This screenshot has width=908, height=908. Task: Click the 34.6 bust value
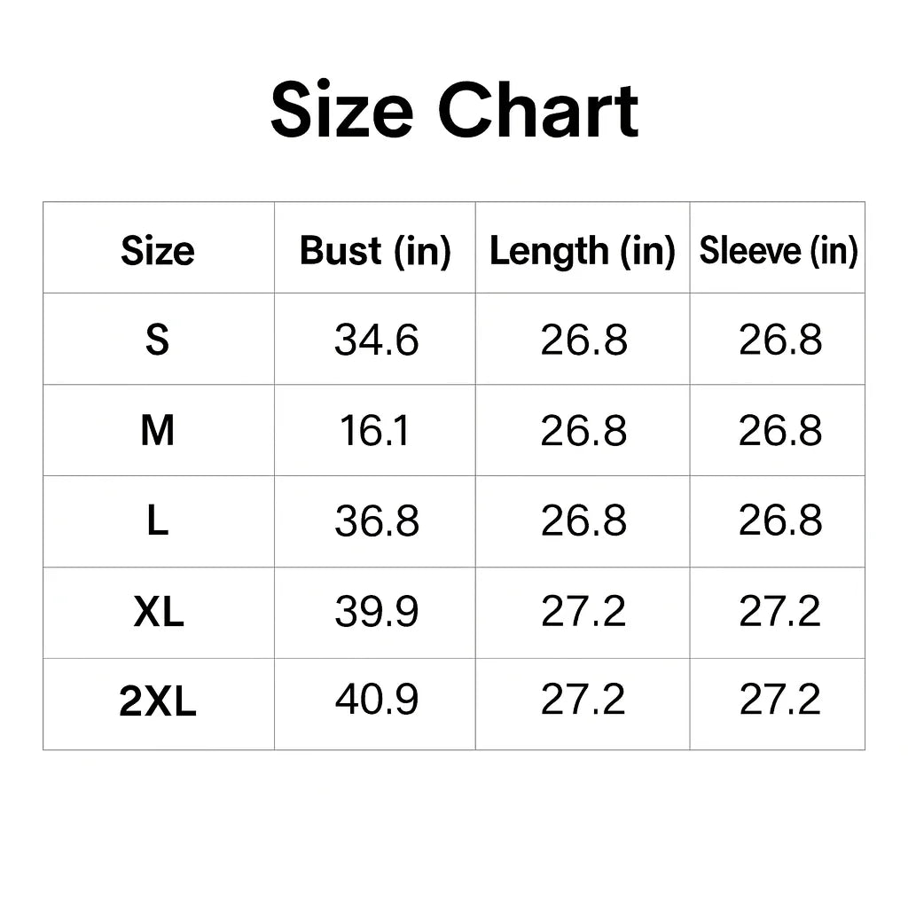pyautogui.click(x=376, y=340)
